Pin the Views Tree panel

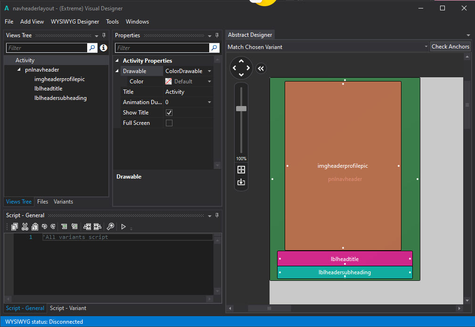coord(104,35)
